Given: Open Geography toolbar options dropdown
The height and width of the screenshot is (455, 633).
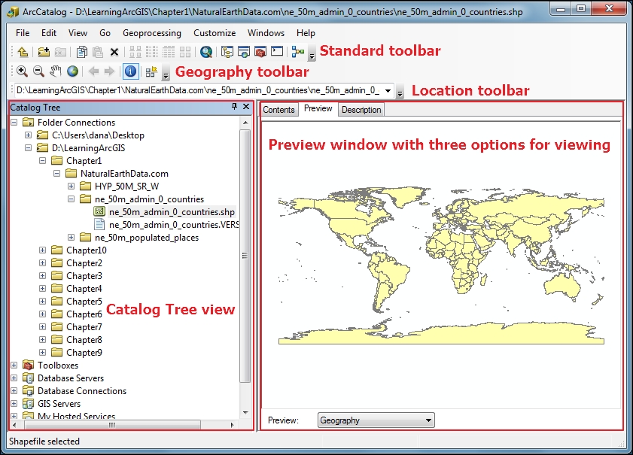Looking at the screenshot, I should point(166,73).
